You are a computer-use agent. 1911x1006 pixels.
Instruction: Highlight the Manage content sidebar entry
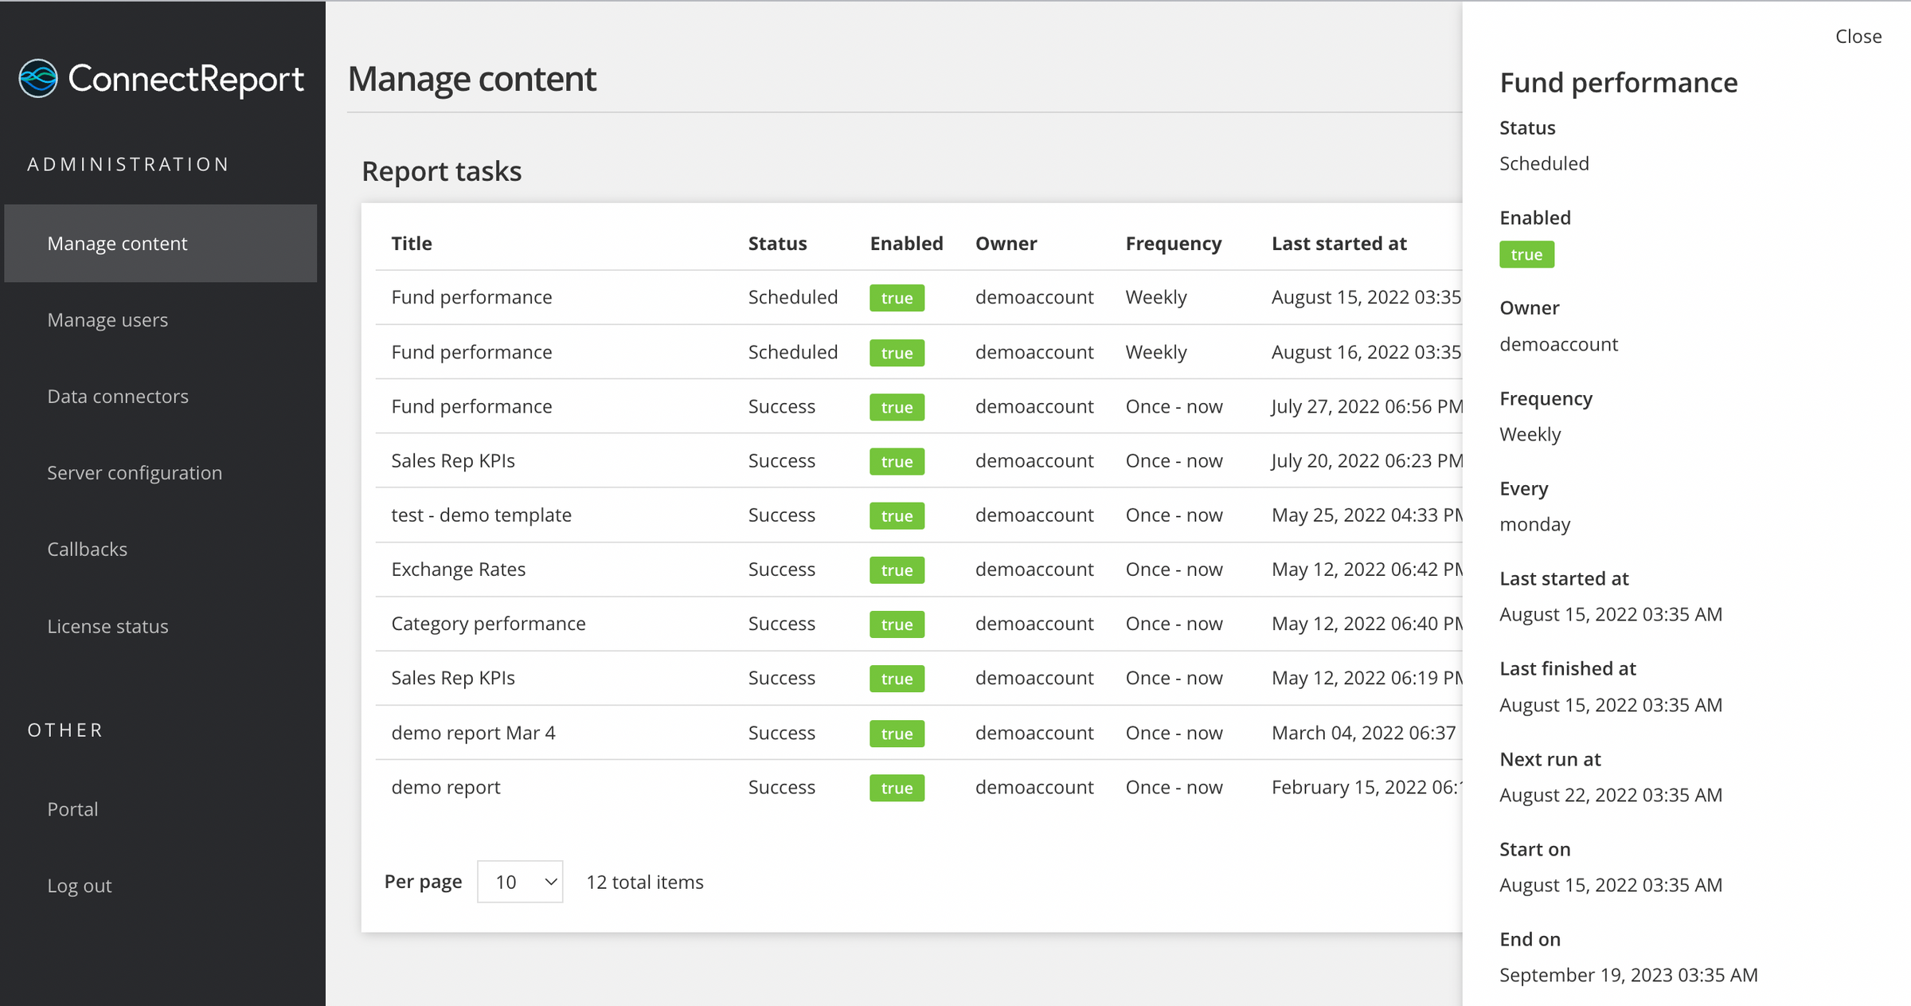[117, 243]
